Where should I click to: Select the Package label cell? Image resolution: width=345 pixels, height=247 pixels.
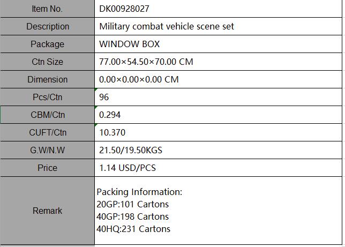pyautogui.click(x=47, y=44)
